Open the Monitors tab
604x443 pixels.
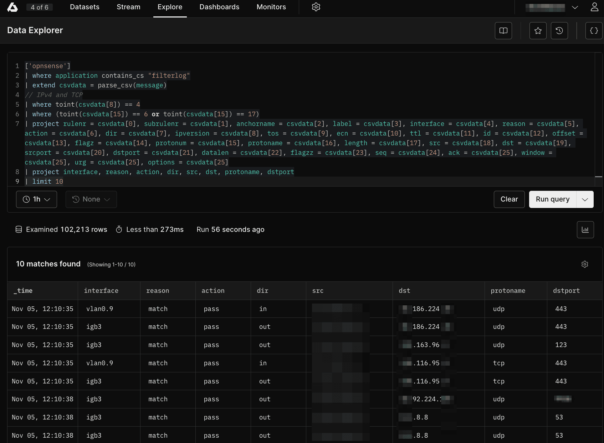[x=271, y=7]
